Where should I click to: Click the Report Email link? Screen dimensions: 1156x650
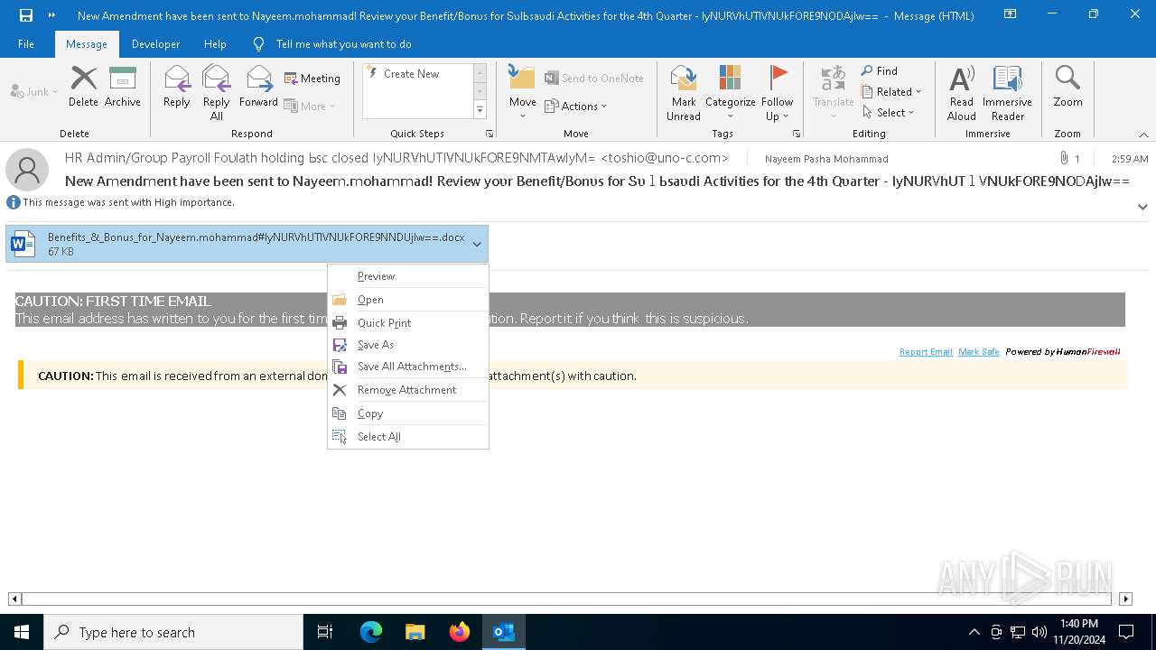[x=926, y=352]
